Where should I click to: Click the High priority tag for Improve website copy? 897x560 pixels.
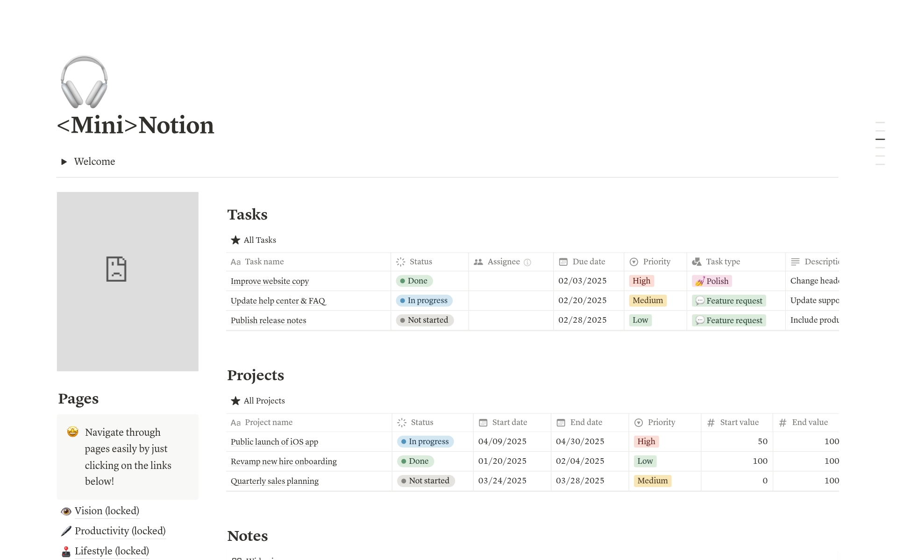[x=641, y=281]
